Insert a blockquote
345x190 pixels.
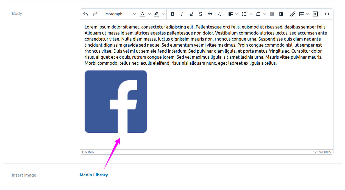click(210, 14)
